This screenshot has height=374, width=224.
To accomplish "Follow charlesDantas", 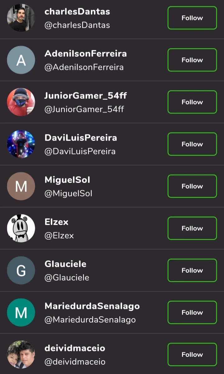I will click(192, 18).
